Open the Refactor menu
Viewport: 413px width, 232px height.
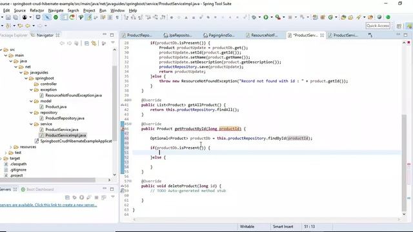coord(37,10)
